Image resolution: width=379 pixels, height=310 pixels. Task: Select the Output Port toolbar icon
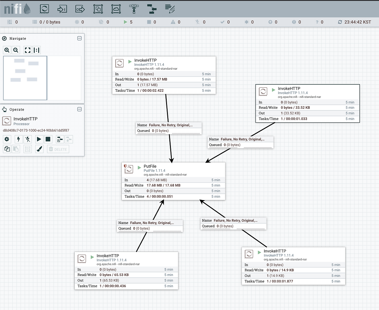tap(80, 9)
